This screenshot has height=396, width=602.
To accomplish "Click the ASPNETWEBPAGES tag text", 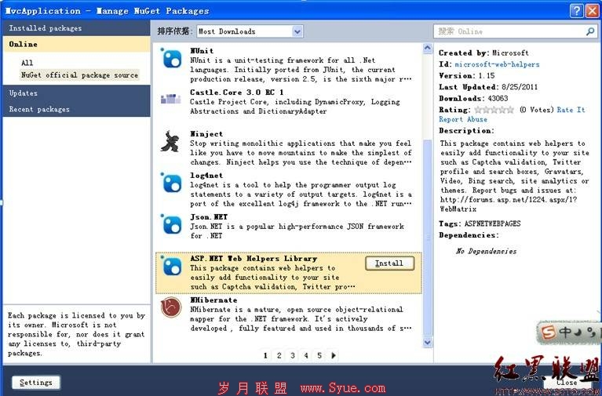I will (493, 223).
